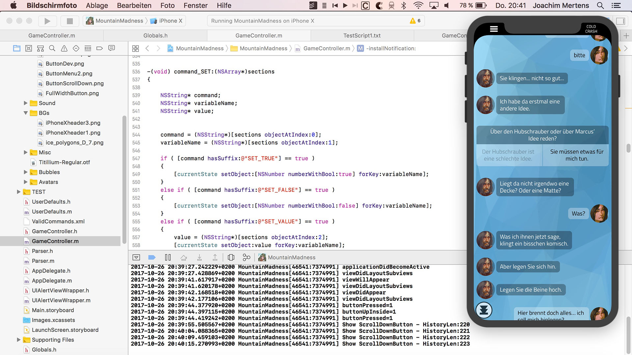Open the find navigator magnifier
This screenshot has width=632, height=355.
pyautogui.click(x=52, y=48)
